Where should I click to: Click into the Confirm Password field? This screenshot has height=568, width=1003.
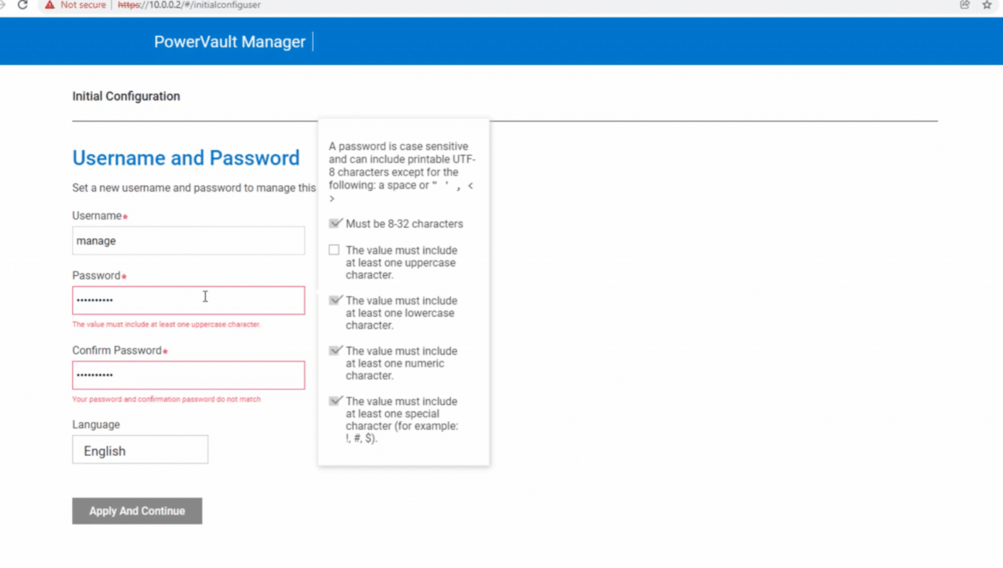188,375
